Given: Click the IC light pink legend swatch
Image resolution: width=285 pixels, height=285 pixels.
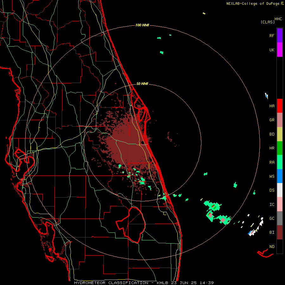Looking at the screenshot, I should click(280, 204).
